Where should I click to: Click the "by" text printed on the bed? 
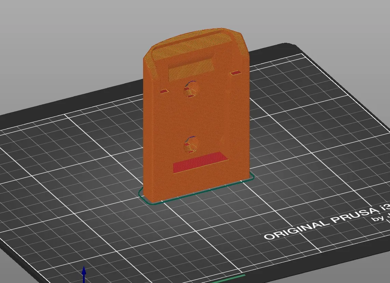point(378,218)
